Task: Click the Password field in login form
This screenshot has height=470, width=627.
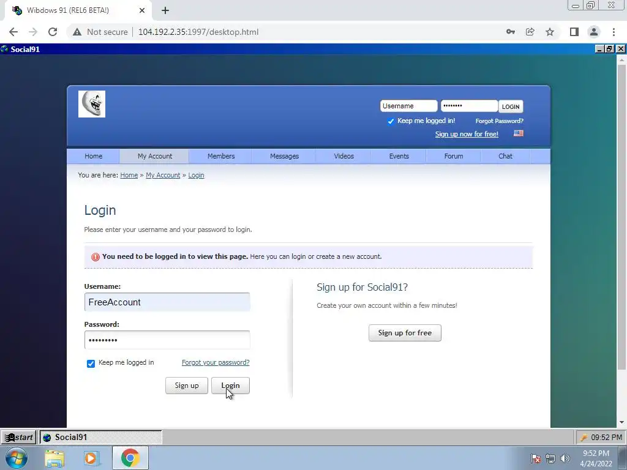Action: pos(167,340)
